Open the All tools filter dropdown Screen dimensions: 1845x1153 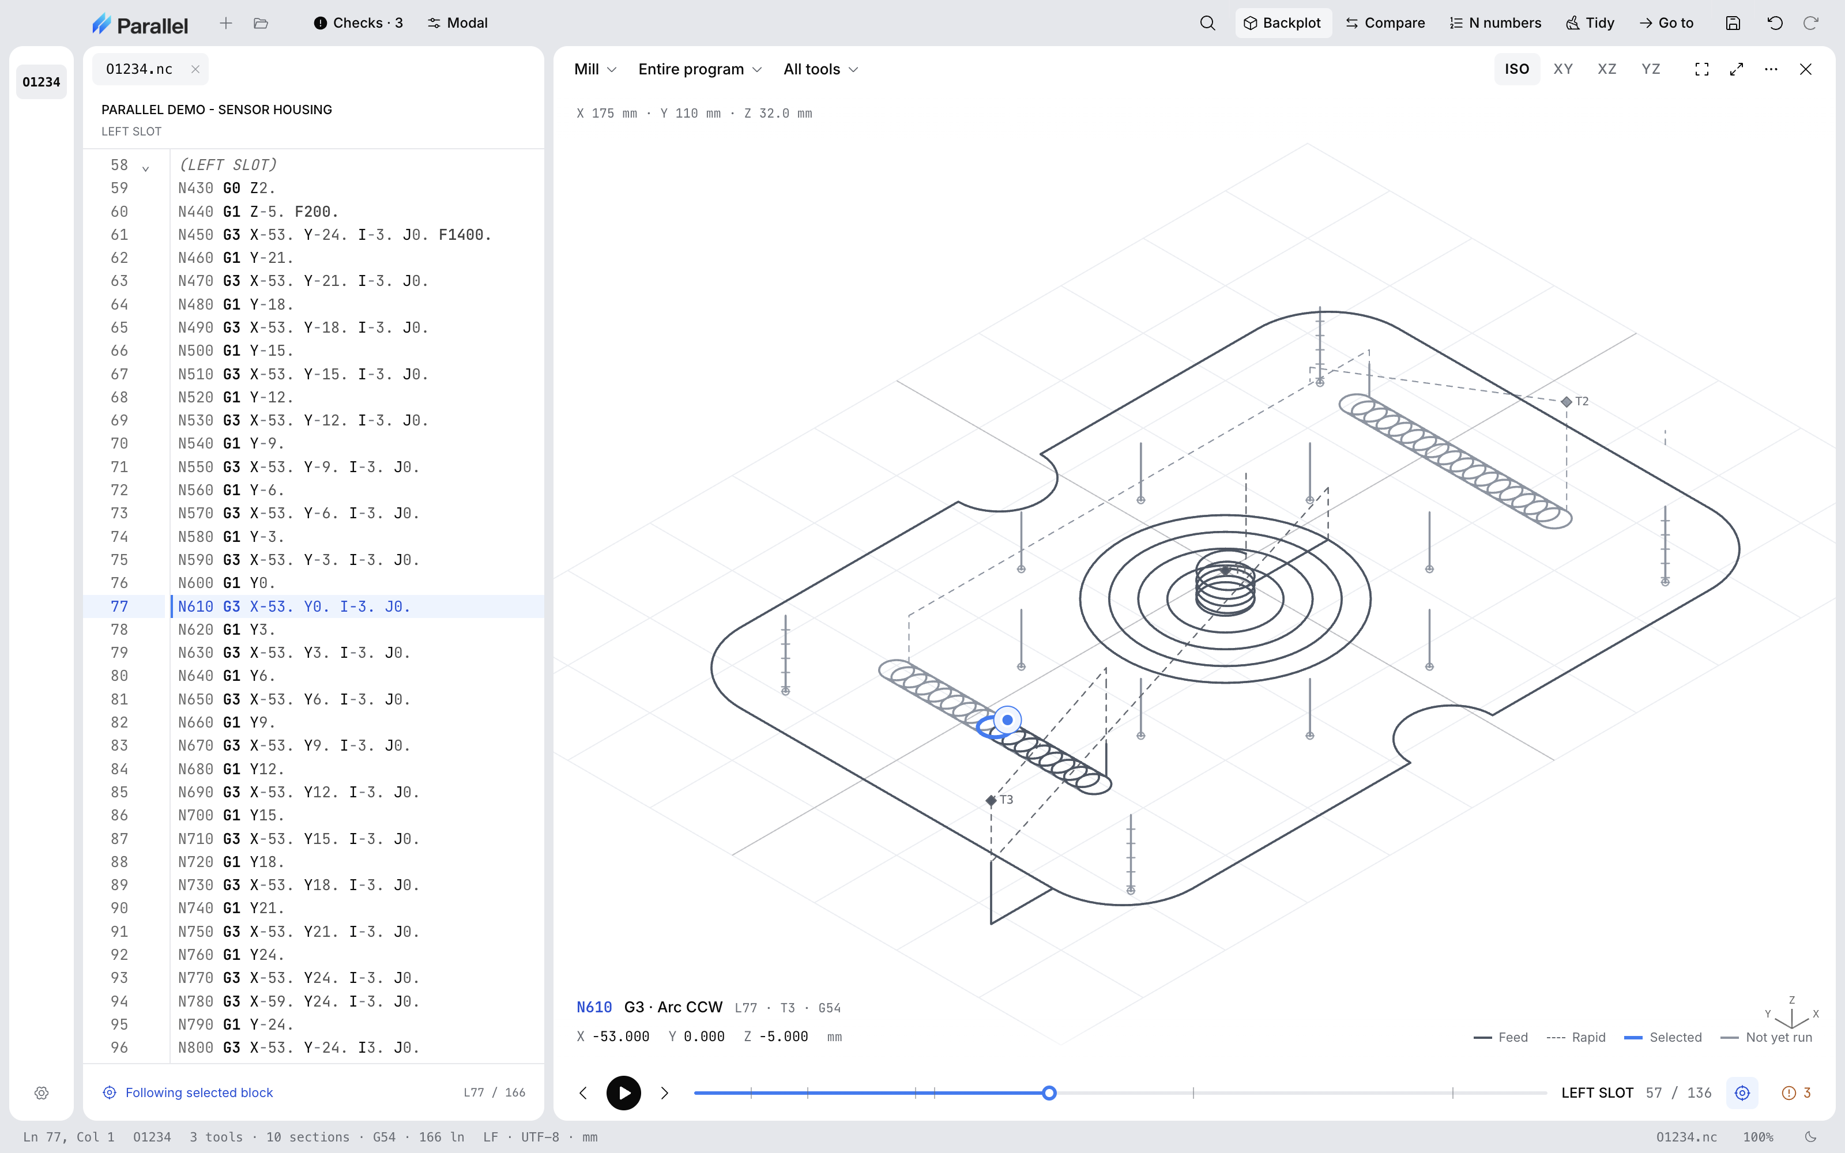click(820, 69)
